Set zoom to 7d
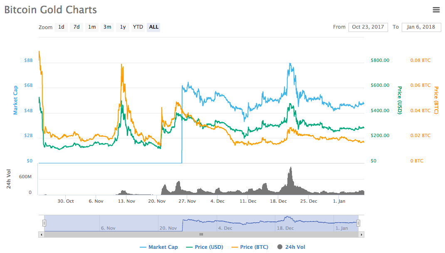Image resolution: width=445 pixels, height=253 pixels. click(x=77, y=27)
